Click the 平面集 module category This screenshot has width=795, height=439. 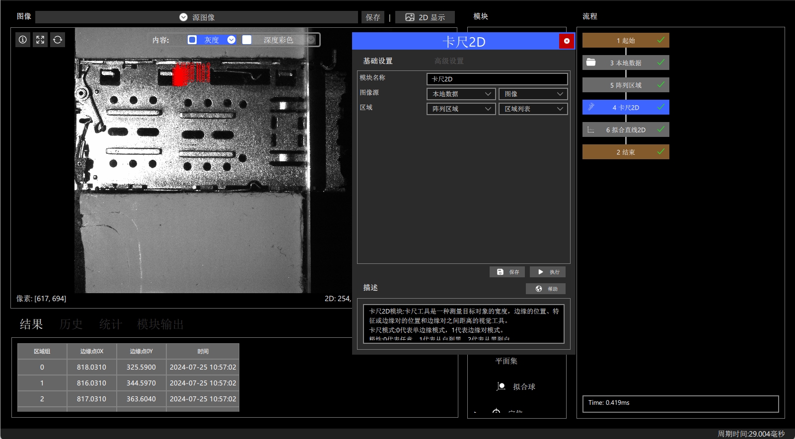(x=506, y=361)
